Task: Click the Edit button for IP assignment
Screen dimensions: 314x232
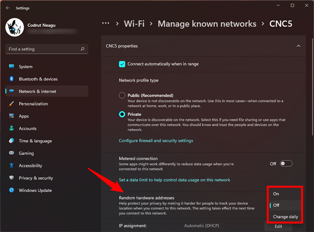Action: tap(278, 226)
